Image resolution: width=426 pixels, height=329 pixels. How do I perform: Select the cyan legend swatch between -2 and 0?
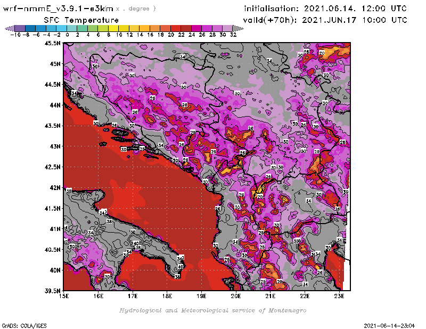(62, 28)
